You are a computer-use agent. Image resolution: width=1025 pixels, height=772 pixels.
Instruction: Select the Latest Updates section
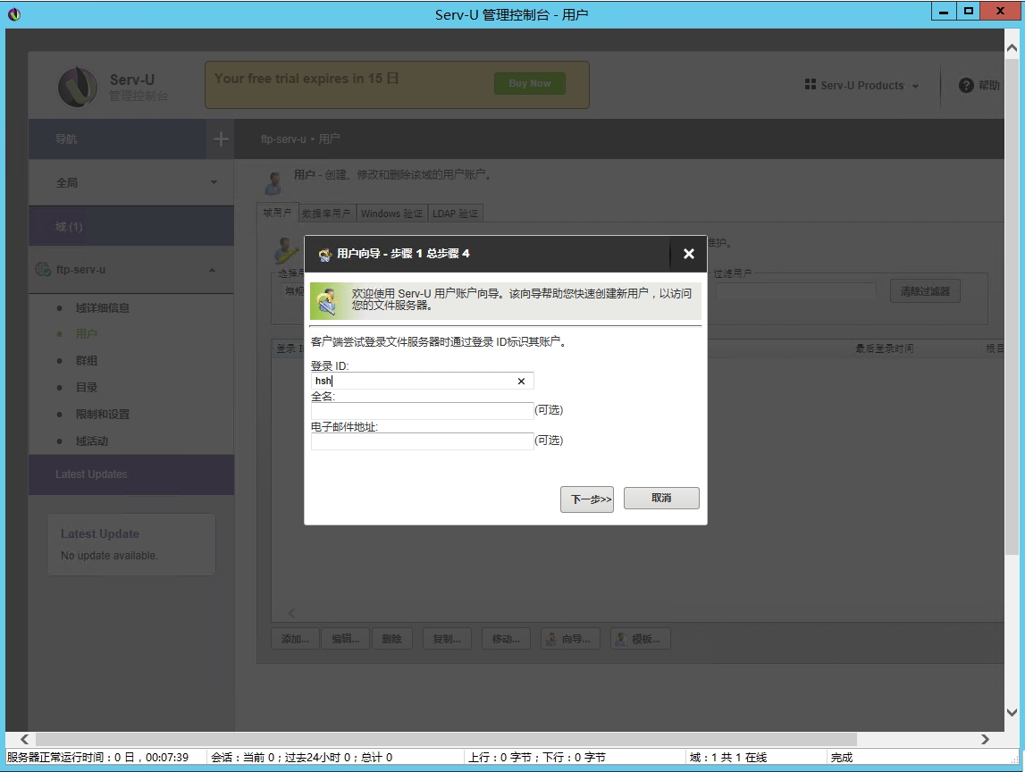coord(131,474)
